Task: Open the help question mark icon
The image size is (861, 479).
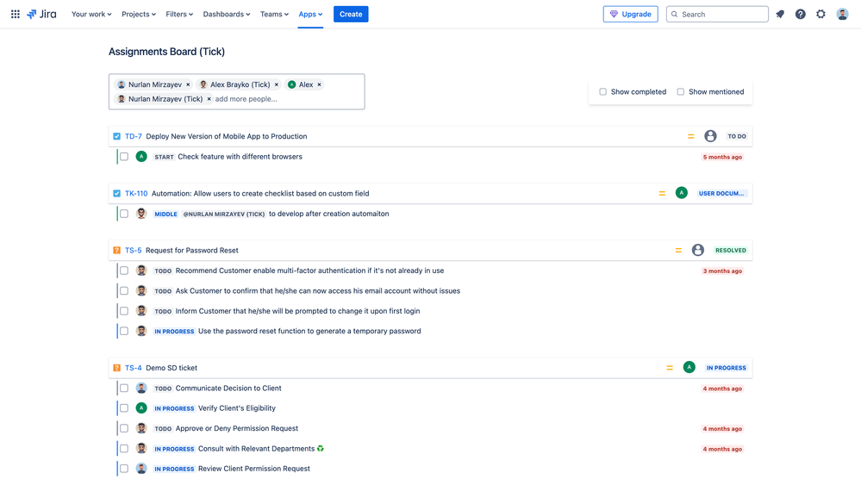Action: (x=800, y=15)
